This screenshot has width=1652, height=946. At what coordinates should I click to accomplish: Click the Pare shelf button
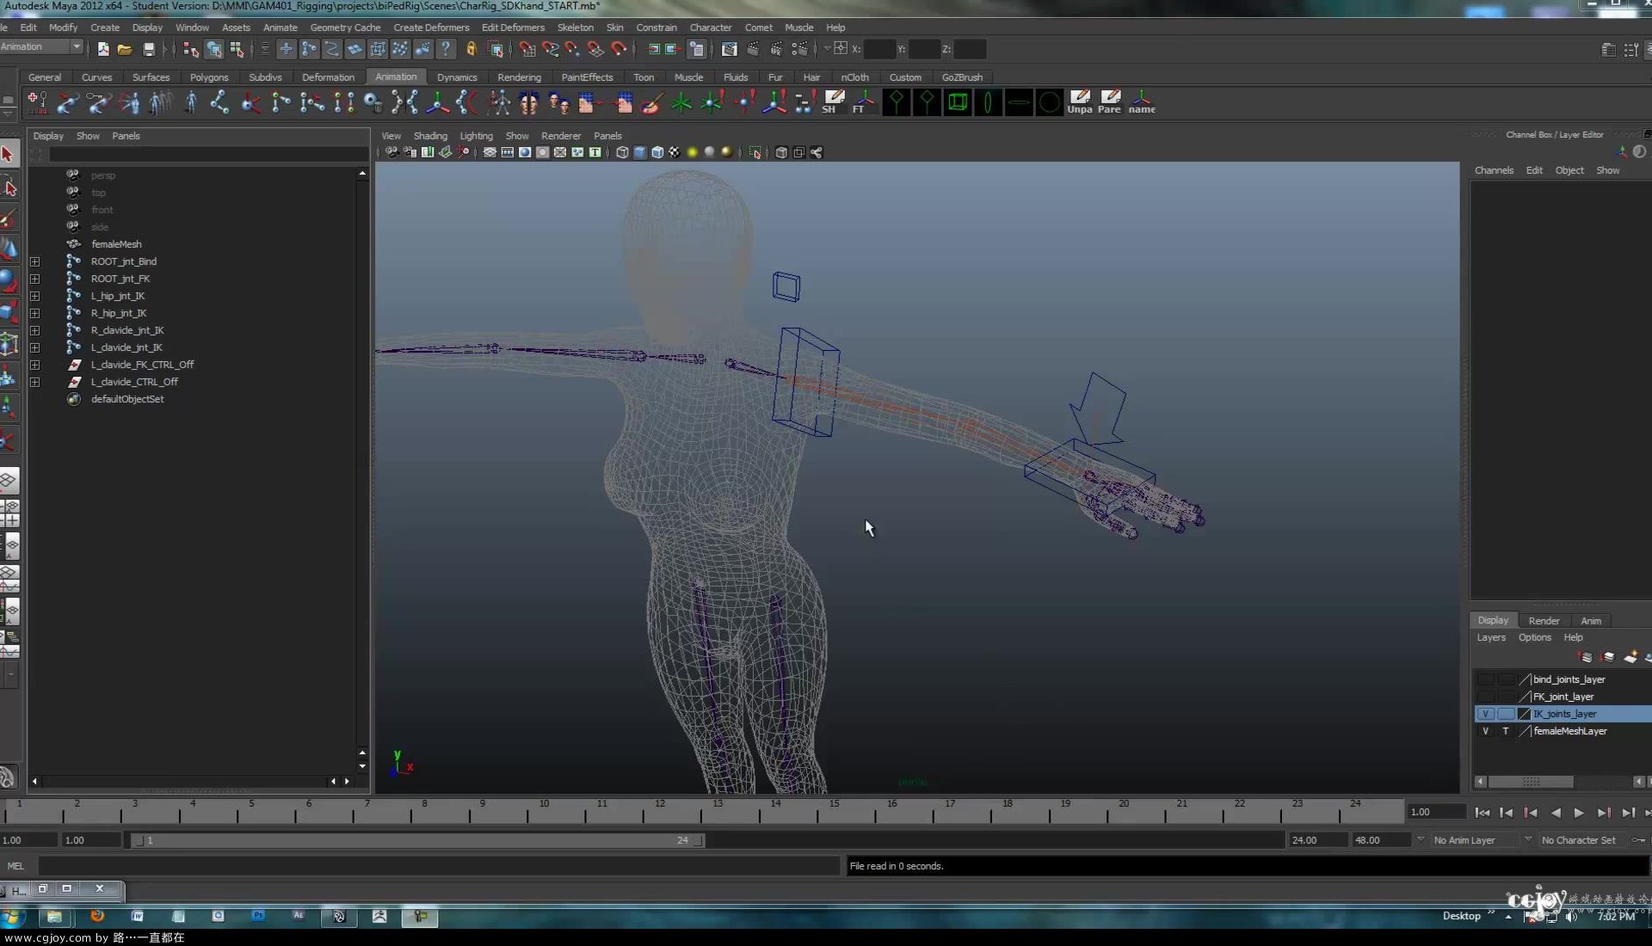(1110, 102)
